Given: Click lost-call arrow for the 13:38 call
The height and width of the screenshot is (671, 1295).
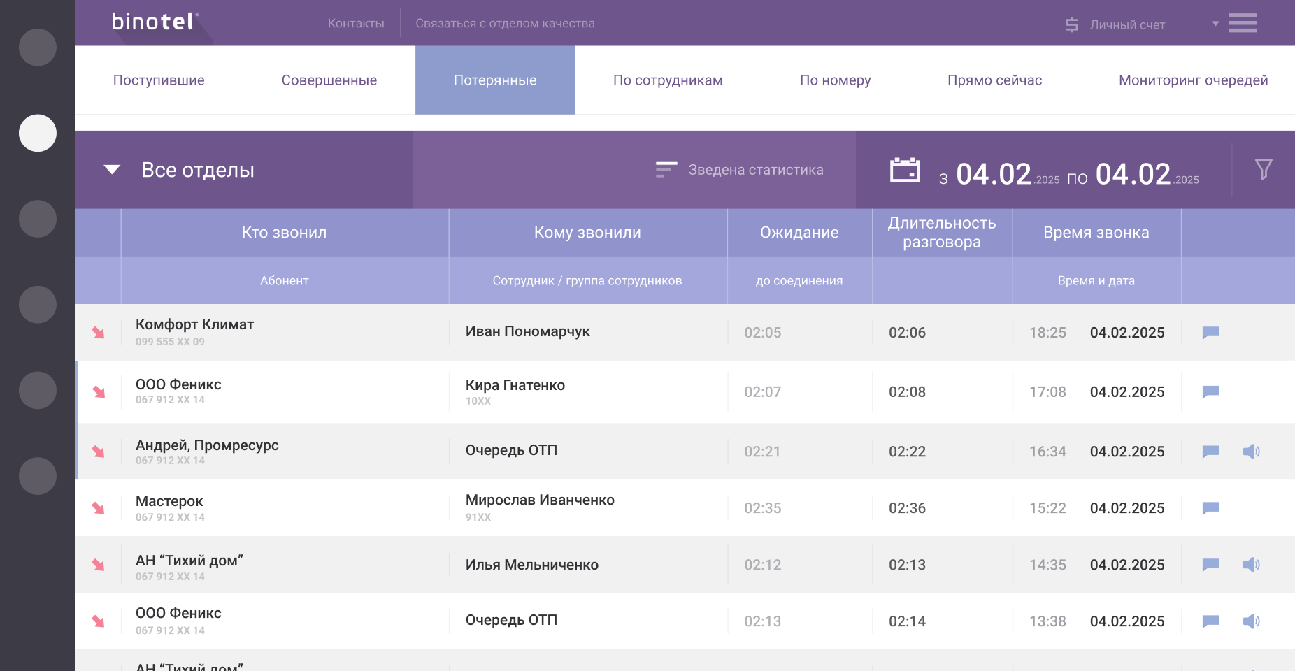Looking at the screenshot, I should (x=99, y=621).
